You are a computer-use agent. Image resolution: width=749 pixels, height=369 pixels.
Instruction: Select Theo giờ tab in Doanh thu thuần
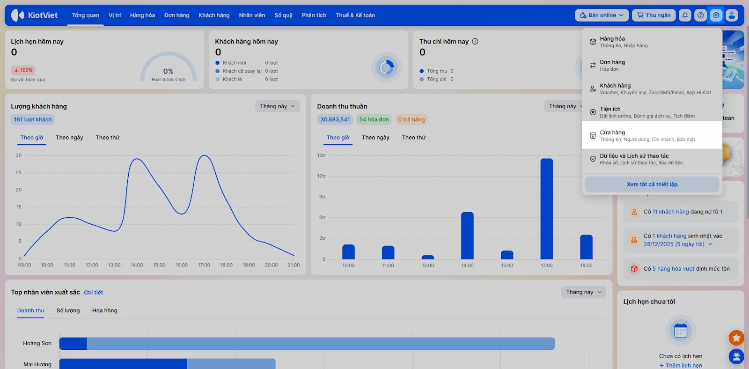tap(338, 138)
